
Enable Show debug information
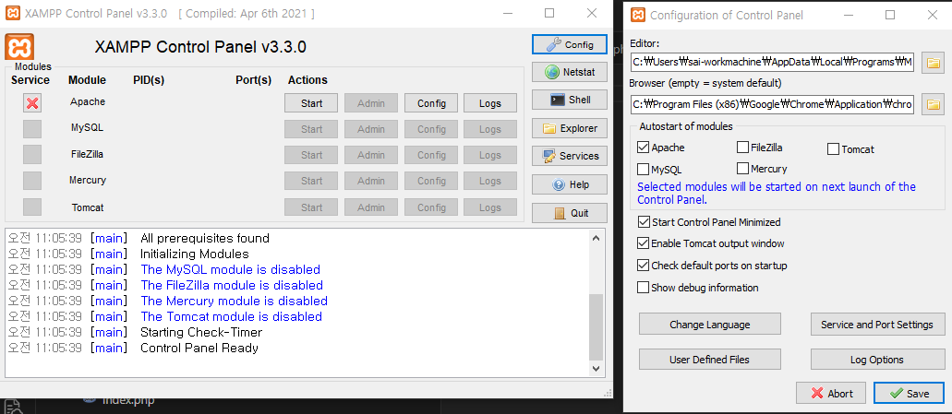tap(643, 288)
